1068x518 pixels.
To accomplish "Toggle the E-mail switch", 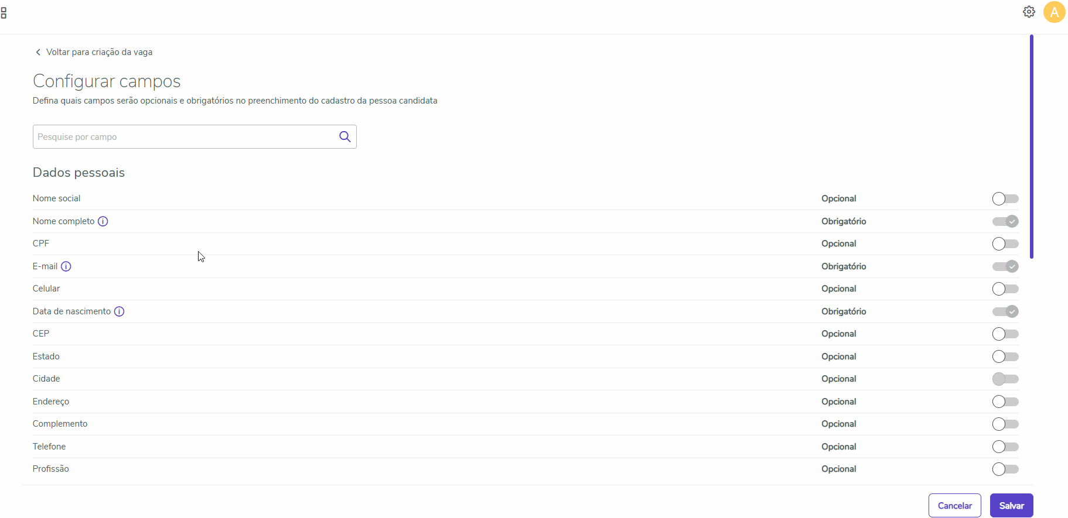I will tap(1005, 266).
